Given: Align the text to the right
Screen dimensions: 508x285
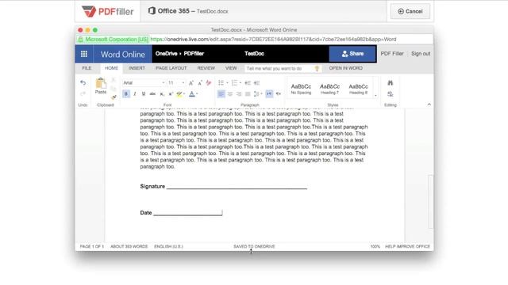Looking at the screenshot, I should point(239,94).
